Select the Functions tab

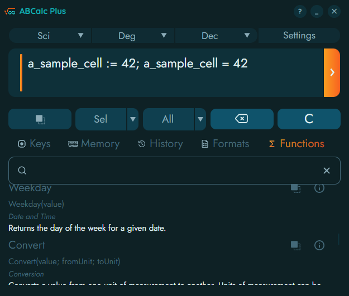[x=297, y=144]
